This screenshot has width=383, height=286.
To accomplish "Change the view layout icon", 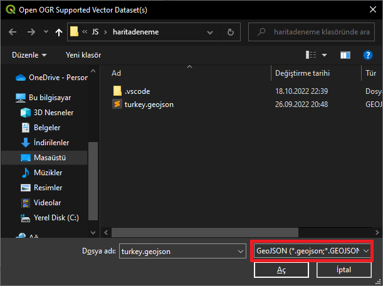I will [x=311, y=55].
